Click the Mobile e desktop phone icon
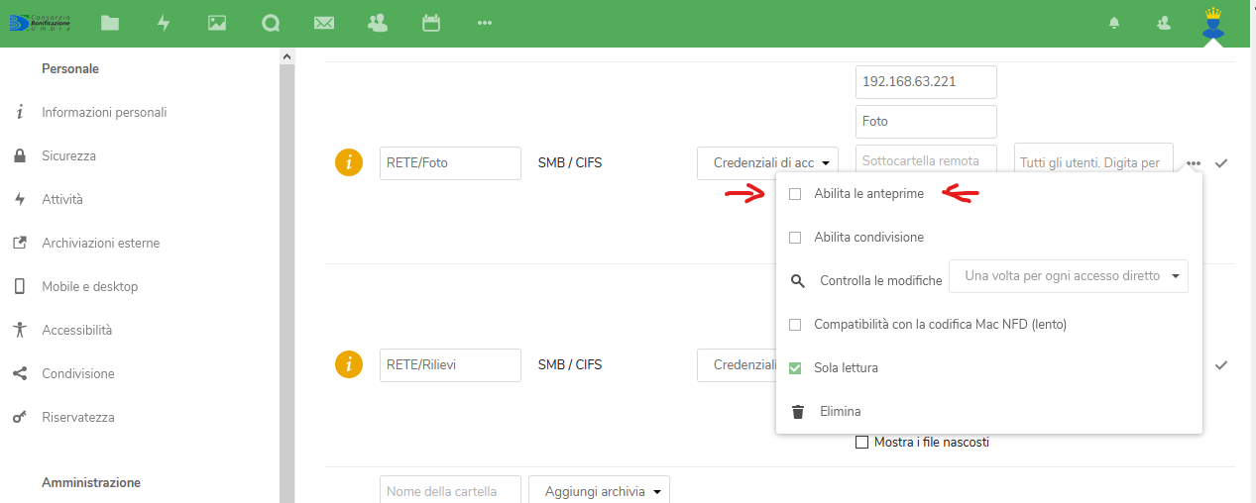This screenshot has width=1256, height=503. coord(20,286)
